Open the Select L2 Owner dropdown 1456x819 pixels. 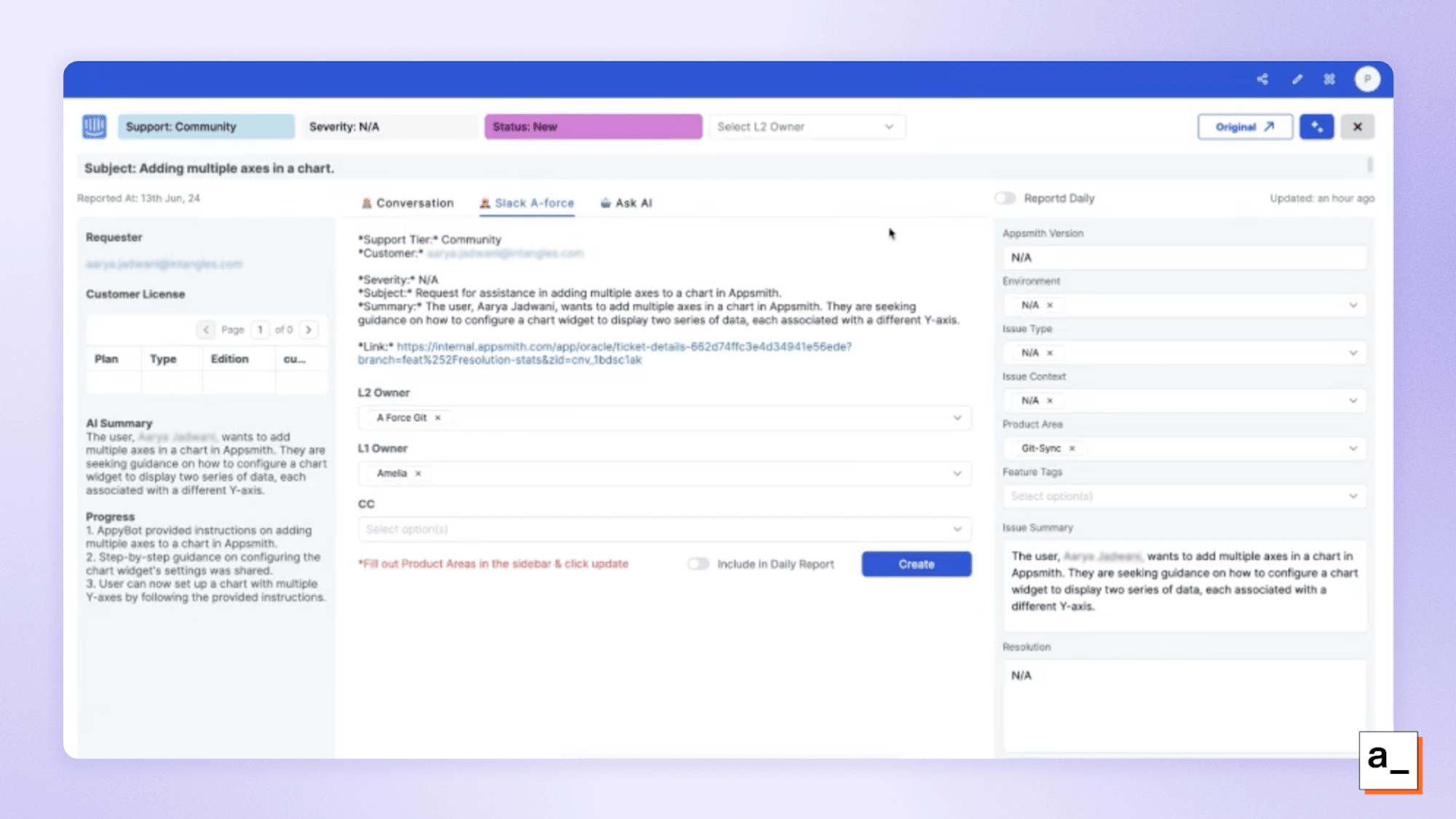(x=807, y=126)
